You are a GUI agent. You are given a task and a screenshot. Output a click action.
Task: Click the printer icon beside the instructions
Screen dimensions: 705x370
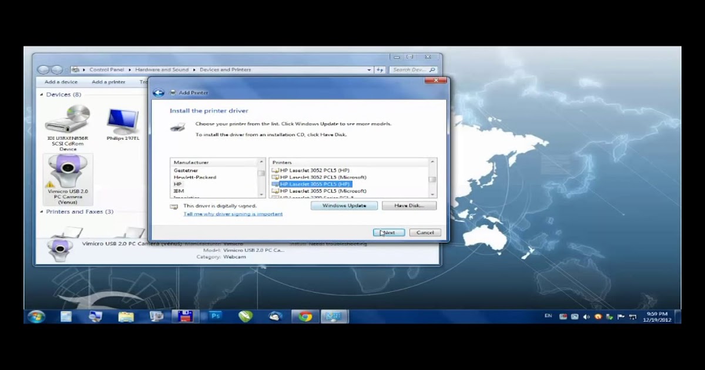click(177, 126)
